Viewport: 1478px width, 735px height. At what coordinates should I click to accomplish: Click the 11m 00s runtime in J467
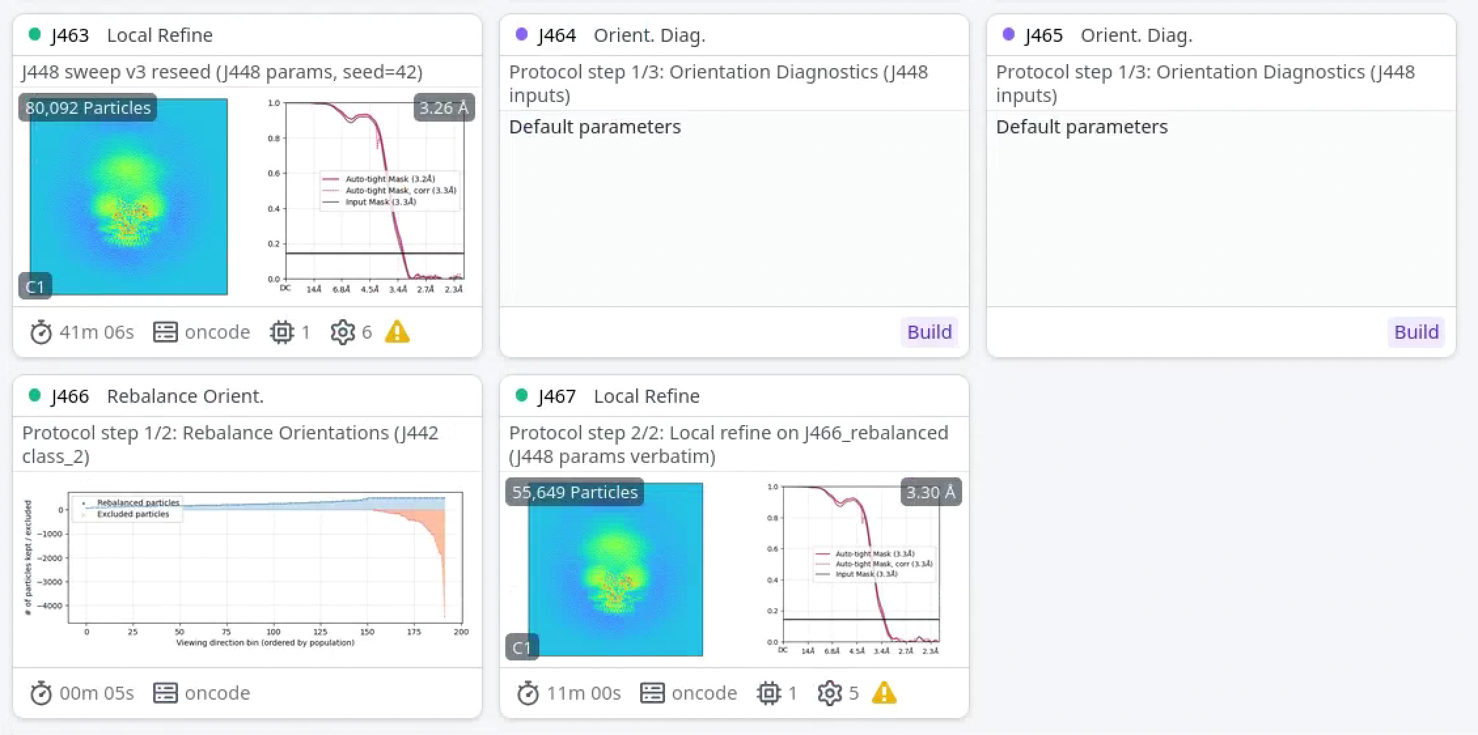(x=583, y=693)
